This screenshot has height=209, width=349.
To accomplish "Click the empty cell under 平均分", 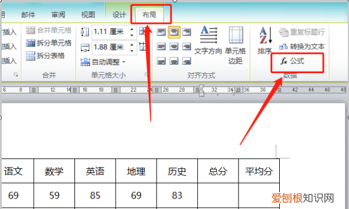I will [x=259, y=196].
